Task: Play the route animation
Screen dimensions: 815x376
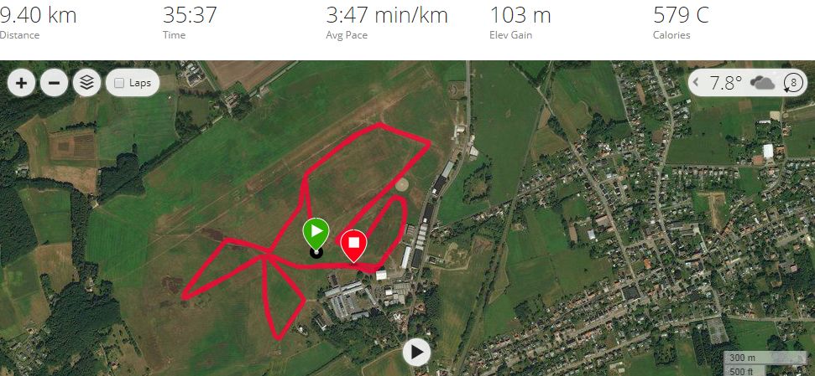Action: pos(416,353)
